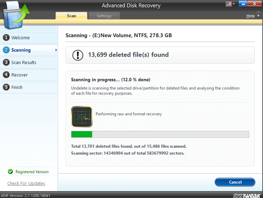Image resolution: width=263 pixels, height=198 pixels.
Task: Click the step 3 Scan Results number icon
Action: (6, 62)
